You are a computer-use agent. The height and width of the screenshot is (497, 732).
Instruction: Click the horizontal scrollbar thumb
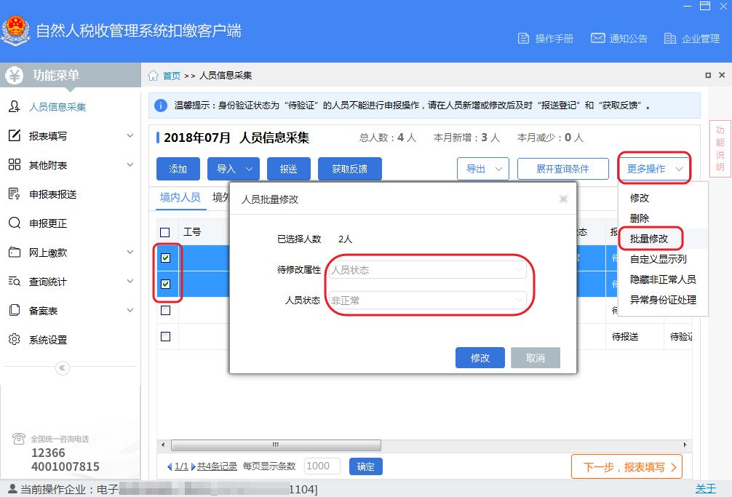[x=276, y=445]
